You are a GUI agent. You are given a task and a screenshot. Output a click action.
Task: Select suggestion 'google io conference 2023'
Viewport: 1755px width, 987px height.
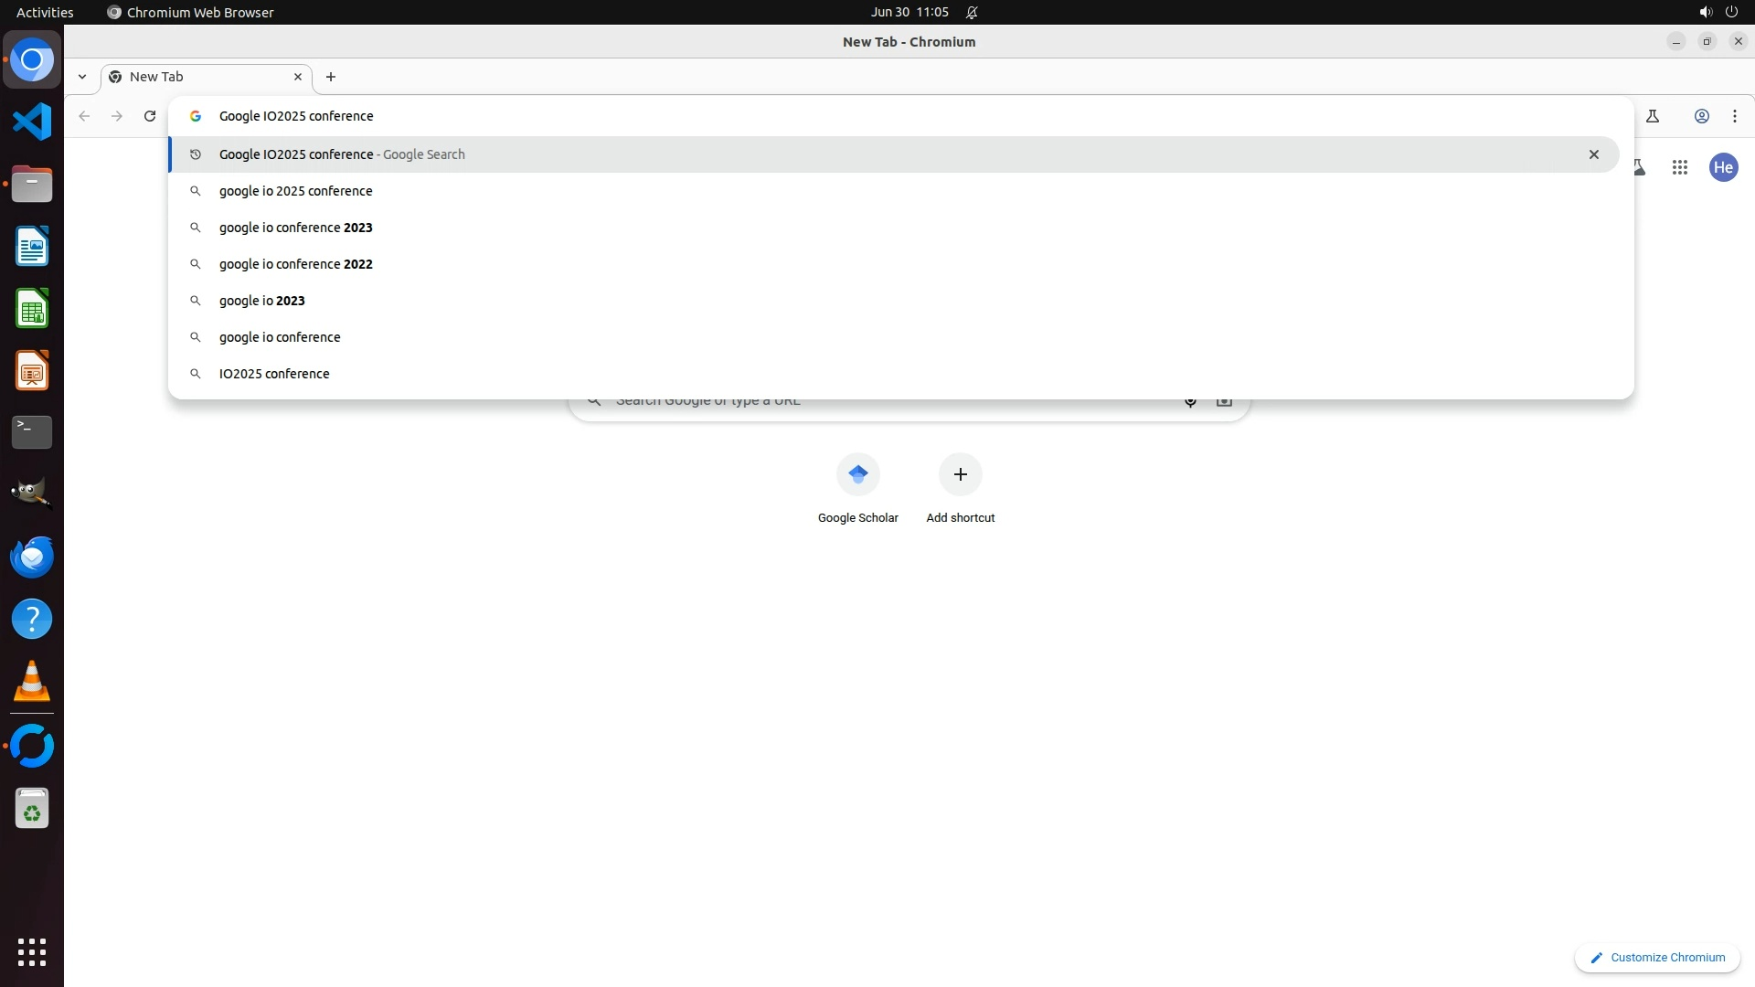tap(295, 228)
